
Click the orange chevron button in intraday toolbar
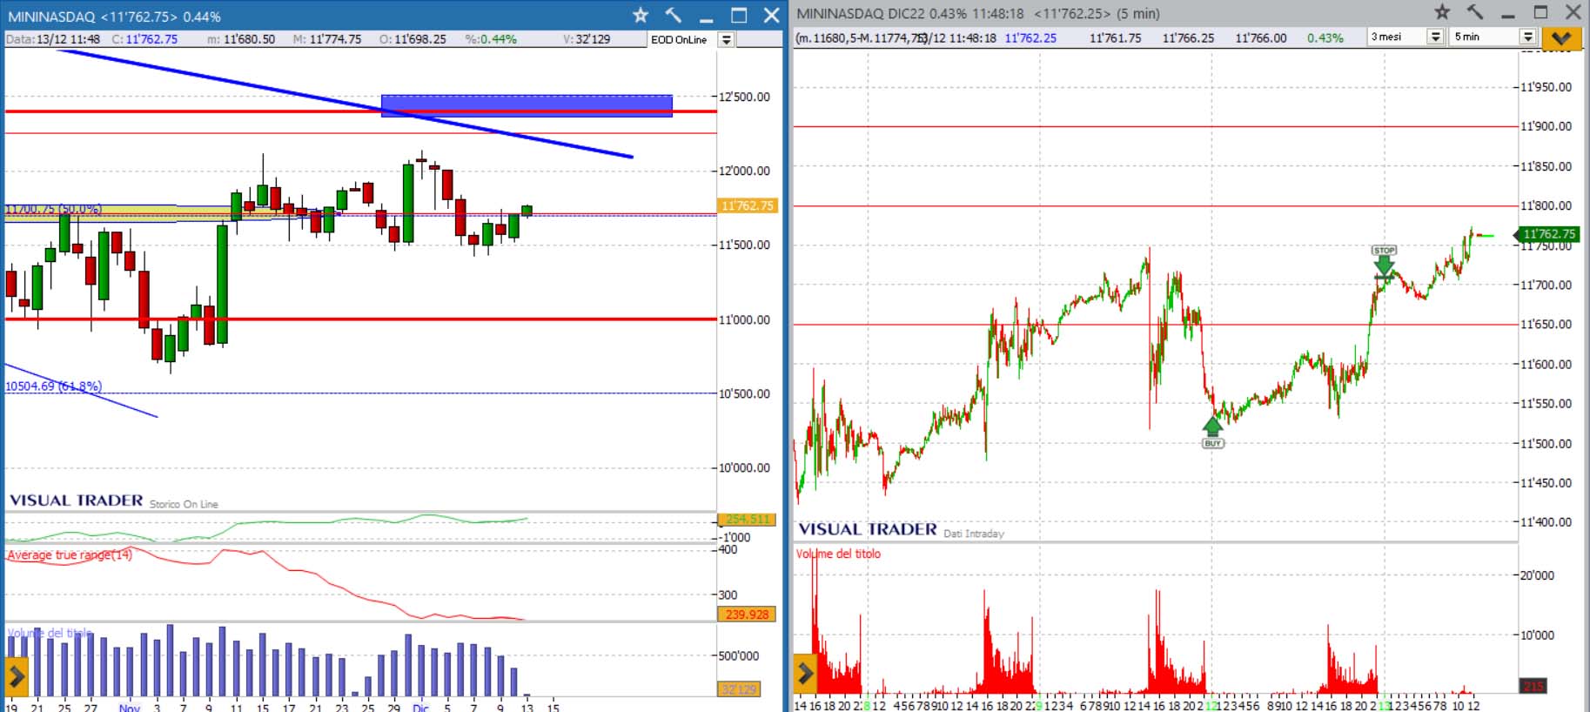[1561, 37]
